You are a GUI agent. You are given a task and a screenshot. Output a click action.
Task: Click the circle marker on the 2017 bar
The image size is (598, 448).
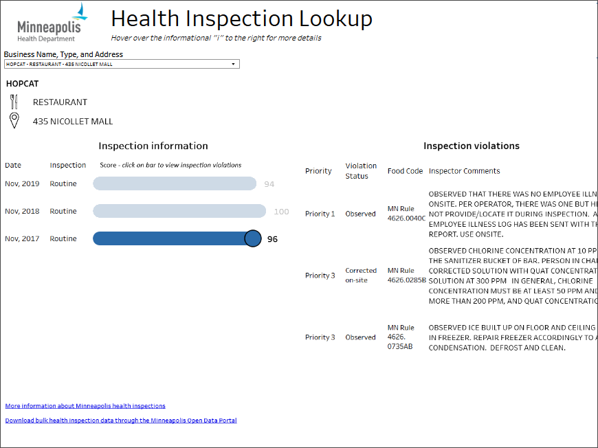tap(252, 238)
